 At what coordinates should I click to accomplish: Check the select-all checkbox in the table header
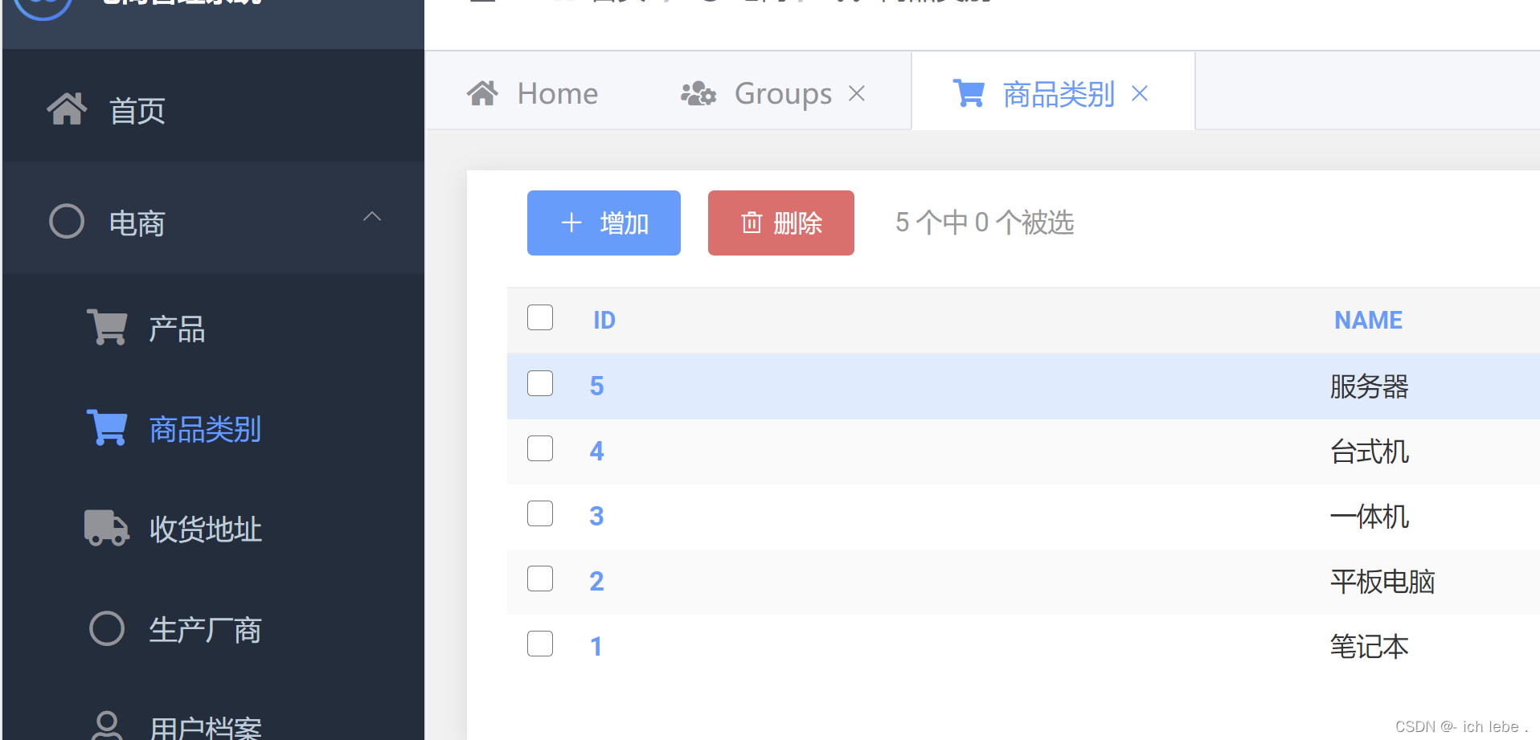pos(539,317)
